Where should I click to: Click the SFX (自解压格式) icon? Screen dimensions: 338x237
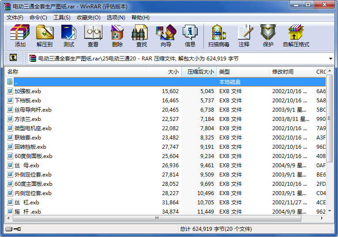pyautogui.click(x=296, y=36)
